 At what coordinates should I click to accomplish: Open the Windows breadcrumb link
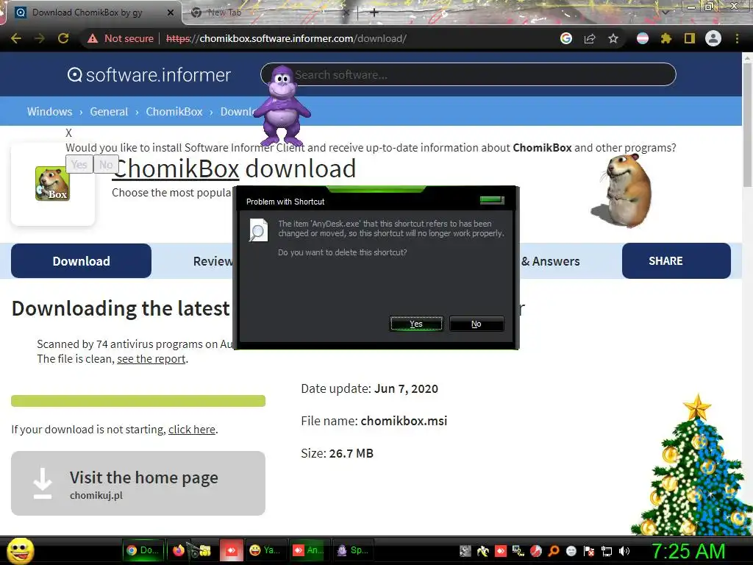[x=49, y=112]
